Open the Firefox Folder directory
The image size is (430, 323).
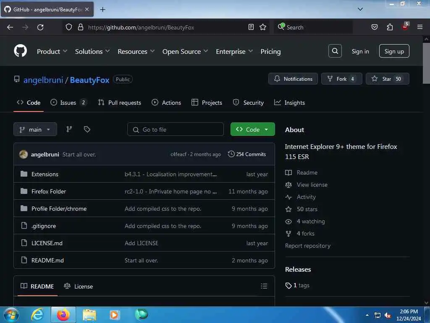coord(49,191)
